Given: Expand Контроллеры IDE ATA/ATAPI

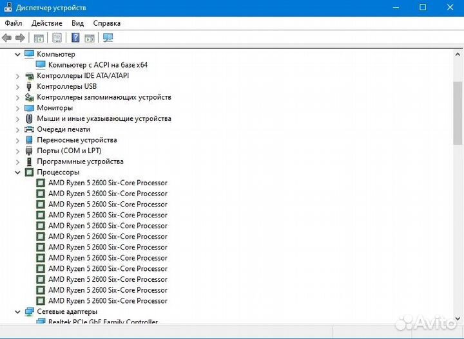Looking at the screenshot, I should tap(18, 76).
